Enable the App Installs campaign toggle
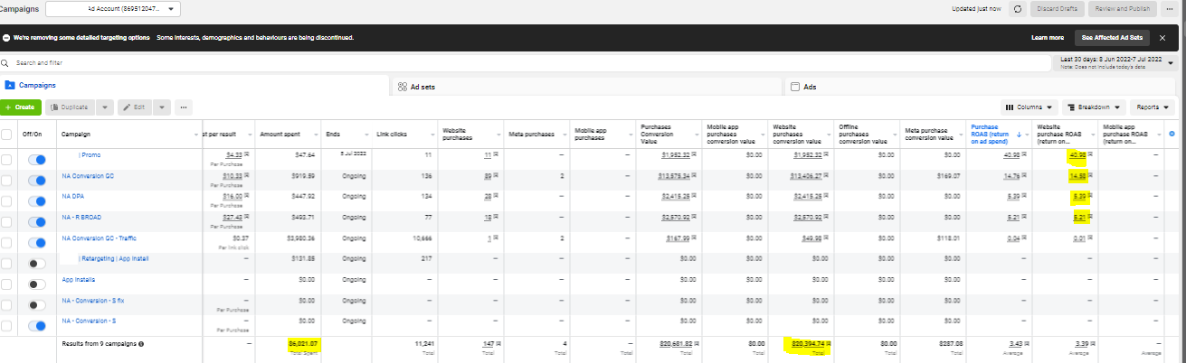The width and height of the screenshot is (1186, 363). click(36, 284)
